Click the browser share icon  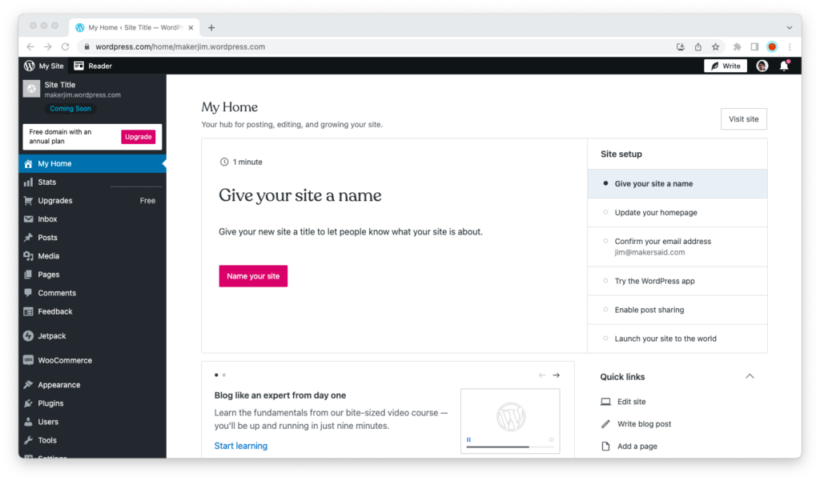click(697, 46)
